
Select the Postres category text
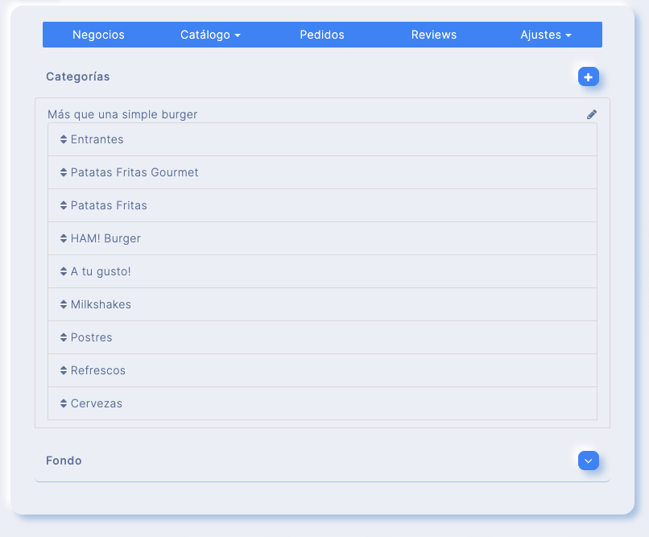(92, 337)
